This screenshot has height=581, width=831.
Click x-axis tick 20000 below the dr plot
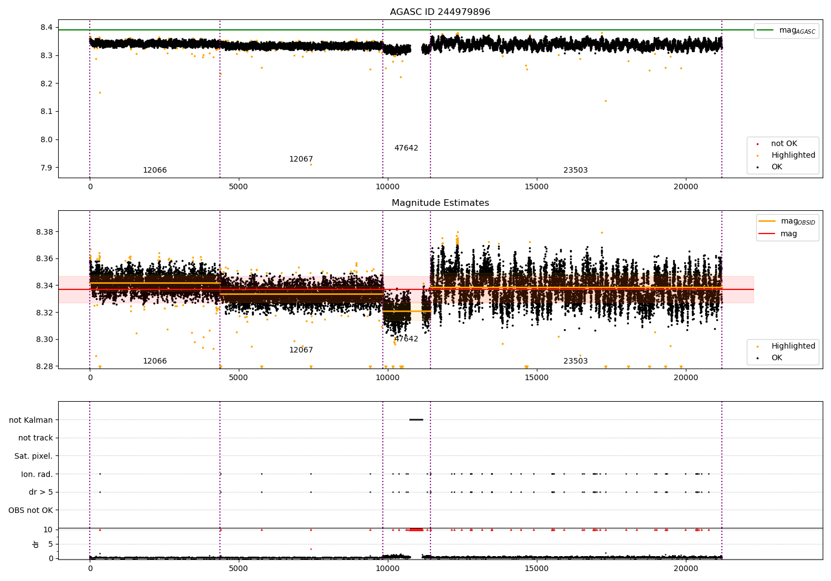[x=686, y=568]
